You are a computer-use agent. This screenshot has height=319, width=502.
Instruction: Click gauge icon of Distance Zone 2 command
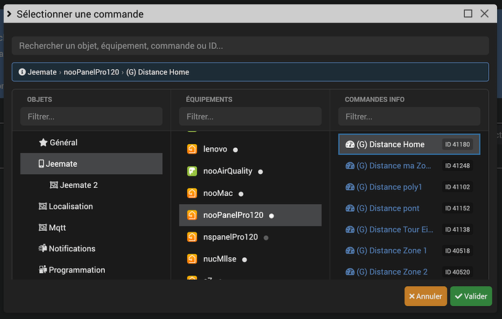click(350, 272)
